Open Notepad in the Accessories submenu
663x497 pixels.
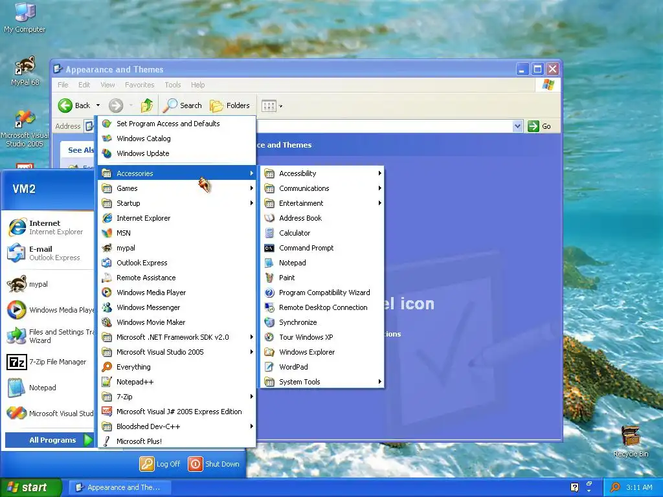(322, 263)
